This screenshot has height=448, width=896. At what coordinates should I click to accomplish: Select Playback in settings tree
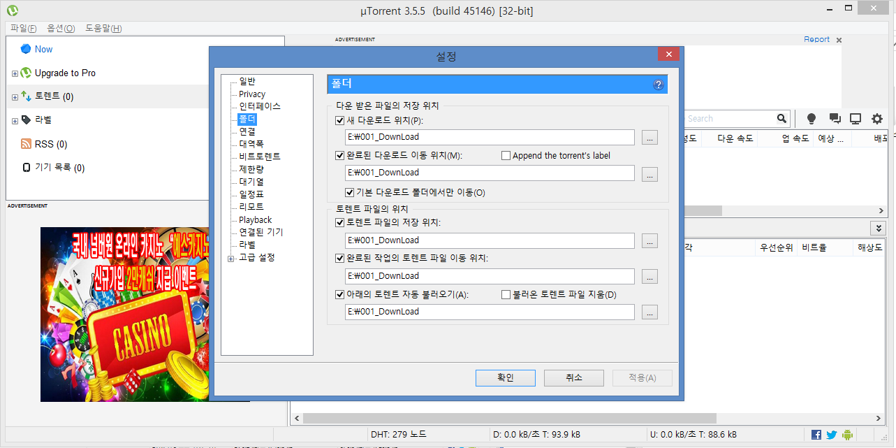click(x=256, y=219)
